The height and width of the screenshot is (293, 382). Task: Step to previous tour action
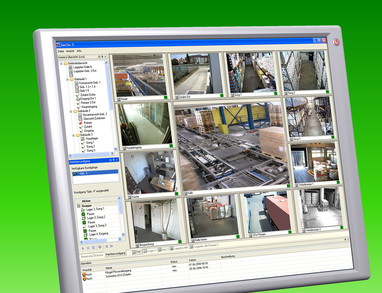click(x=107, y=246)
